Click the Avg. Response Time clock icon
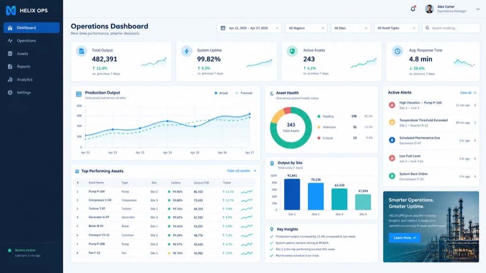486x273 pixels. tap(397, 51)
